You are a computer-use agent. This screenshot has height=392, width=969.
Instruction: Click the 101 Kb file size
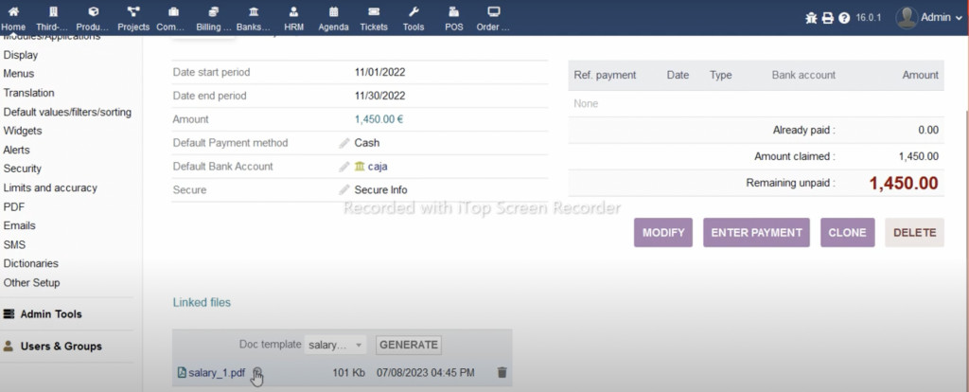(348, 372)
